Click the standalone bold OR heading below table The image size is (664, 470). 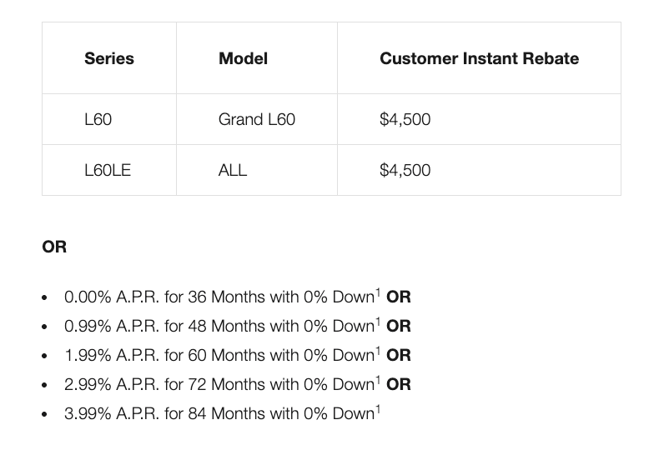pos(54,247)
